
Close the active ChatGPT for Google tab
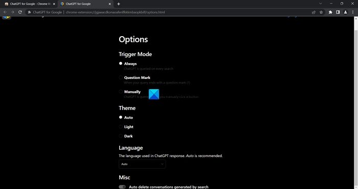(x=110, y=4)
